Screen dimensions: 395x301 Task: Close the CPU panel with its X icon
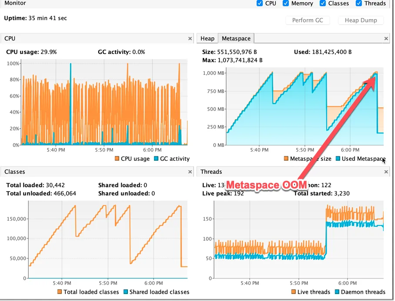point(190,39)
